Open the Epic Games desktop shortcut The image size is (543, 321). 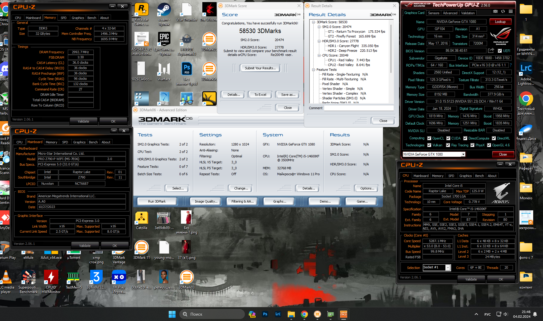[164, 43]
